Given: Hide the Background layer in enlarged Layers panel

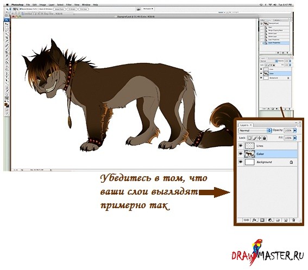Looking at the screenshot, I should (241, 162).
